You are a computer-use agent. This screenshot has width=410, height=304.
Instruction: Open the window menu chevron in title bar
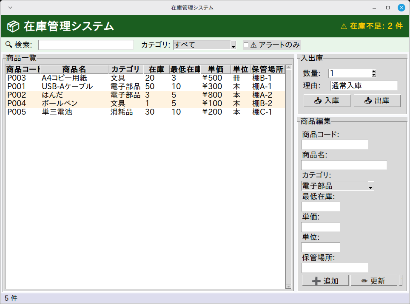tap(10, 8)
